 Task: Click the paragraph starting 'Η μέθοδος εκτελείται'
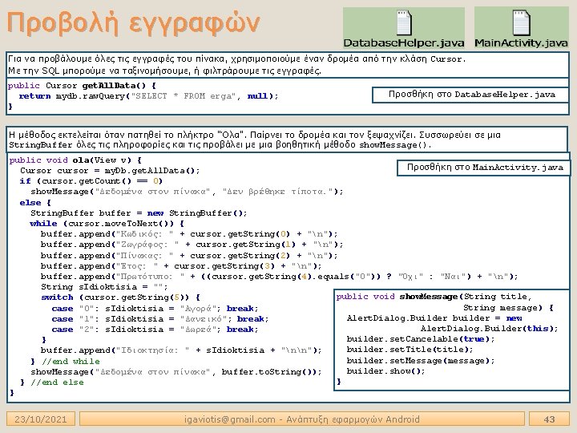255,140
